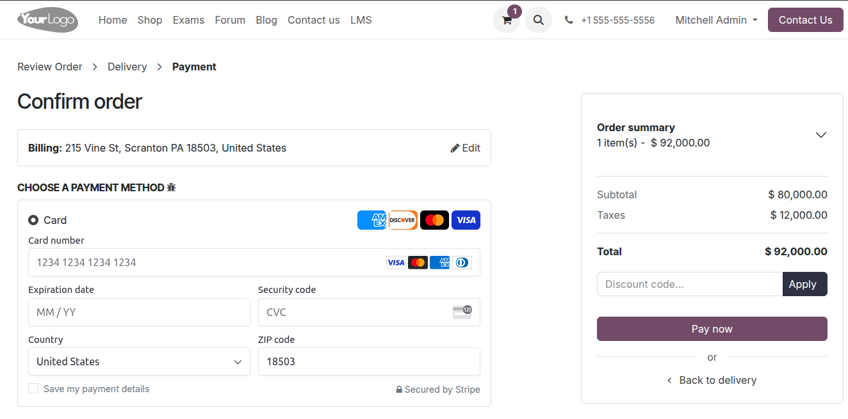Viewport: 848px width, 419px height.
Task: Open the Country dropdown
Action: [139, 361]
